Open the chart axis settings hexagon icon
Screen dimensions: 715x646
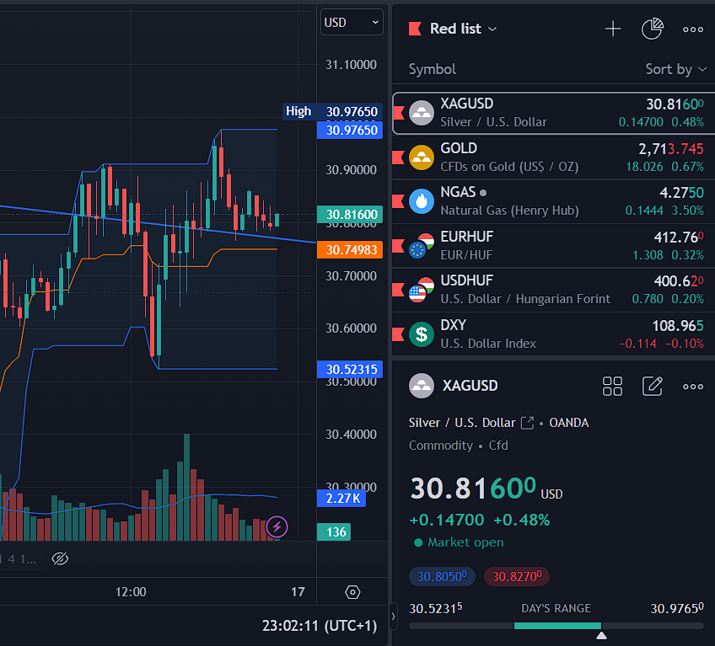click(x=352, y=592)
